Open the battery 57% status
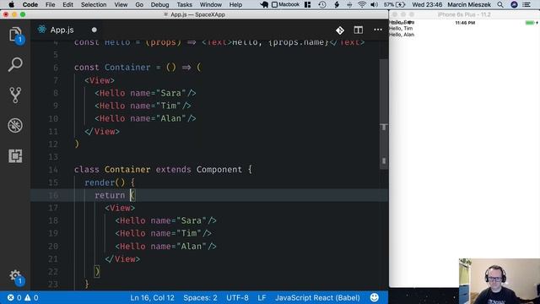The height and width of the screenshot is (304, 540). [394, 5]
